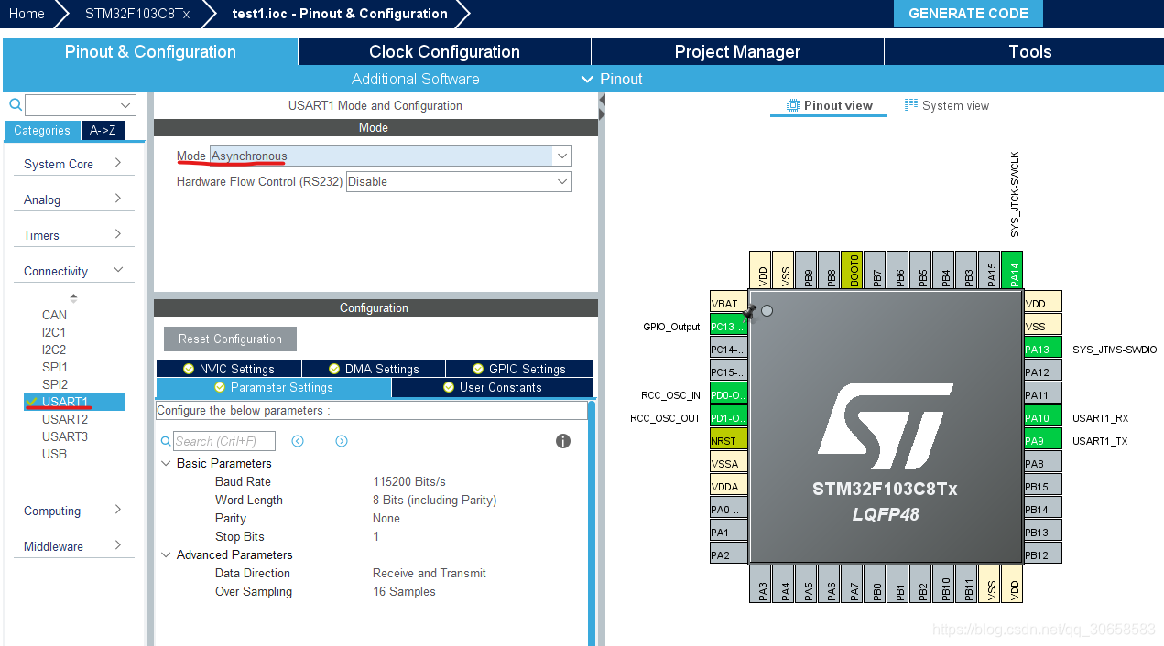1164x646 pixels.
Task: Open the Pinout dropdown menu
Action: pos(612,79)
